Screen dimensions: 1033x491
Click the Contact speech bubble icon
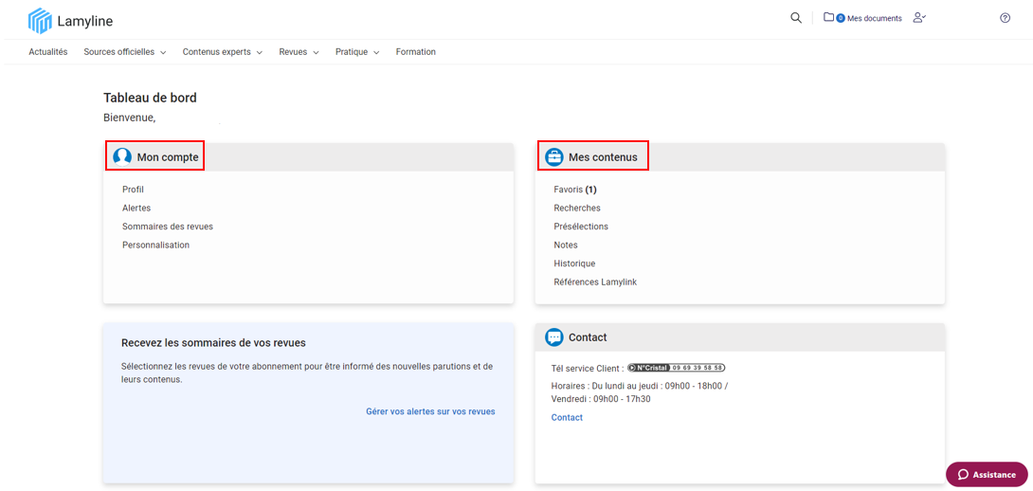554,337
